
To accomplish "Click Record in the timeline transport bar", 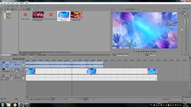I will pos(27,99).
